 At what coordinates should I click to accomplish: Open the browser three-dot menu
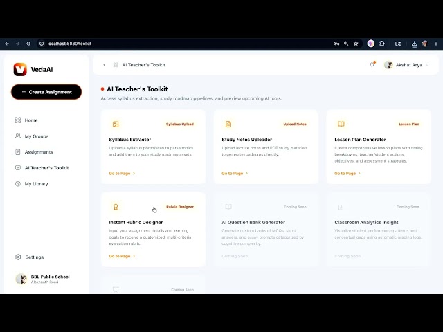[x=436, y=44]
